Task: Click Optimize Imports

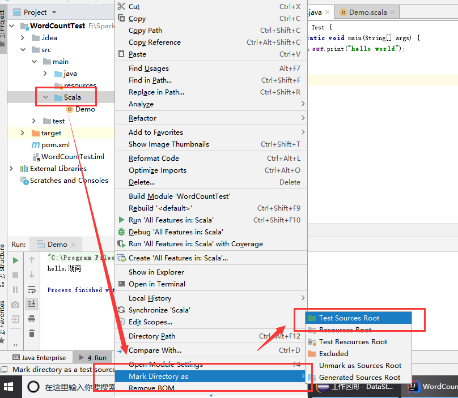Action: pos(211,170)
